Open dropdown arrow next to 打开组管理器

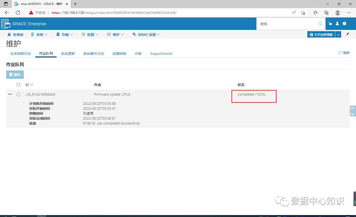(x=338, y=35)
